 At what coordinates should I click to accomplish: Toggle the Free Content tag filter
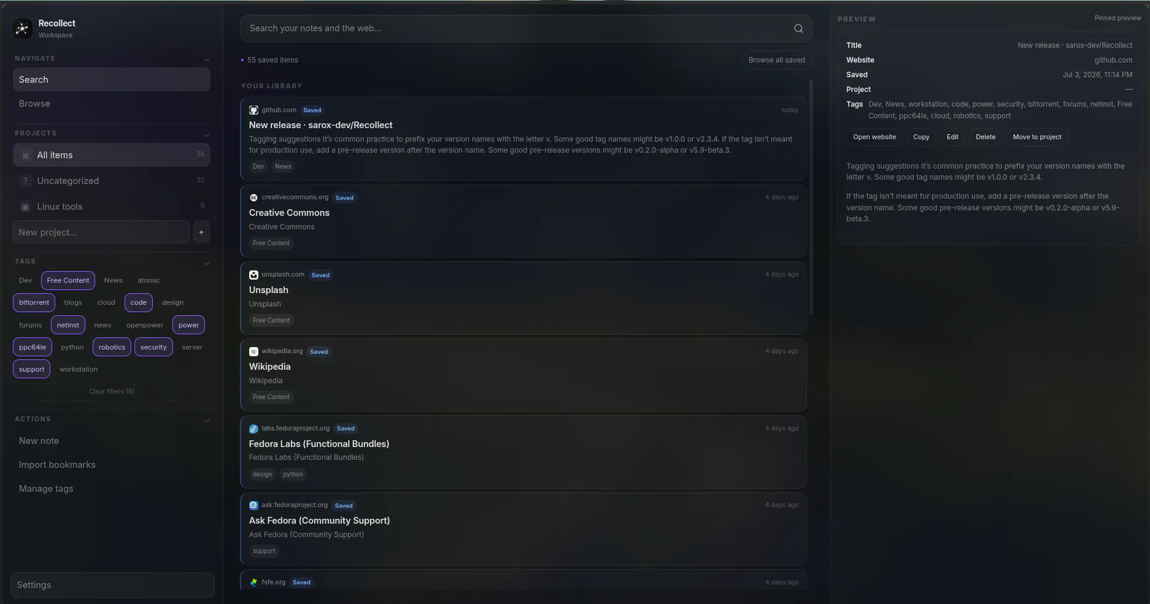68,280
